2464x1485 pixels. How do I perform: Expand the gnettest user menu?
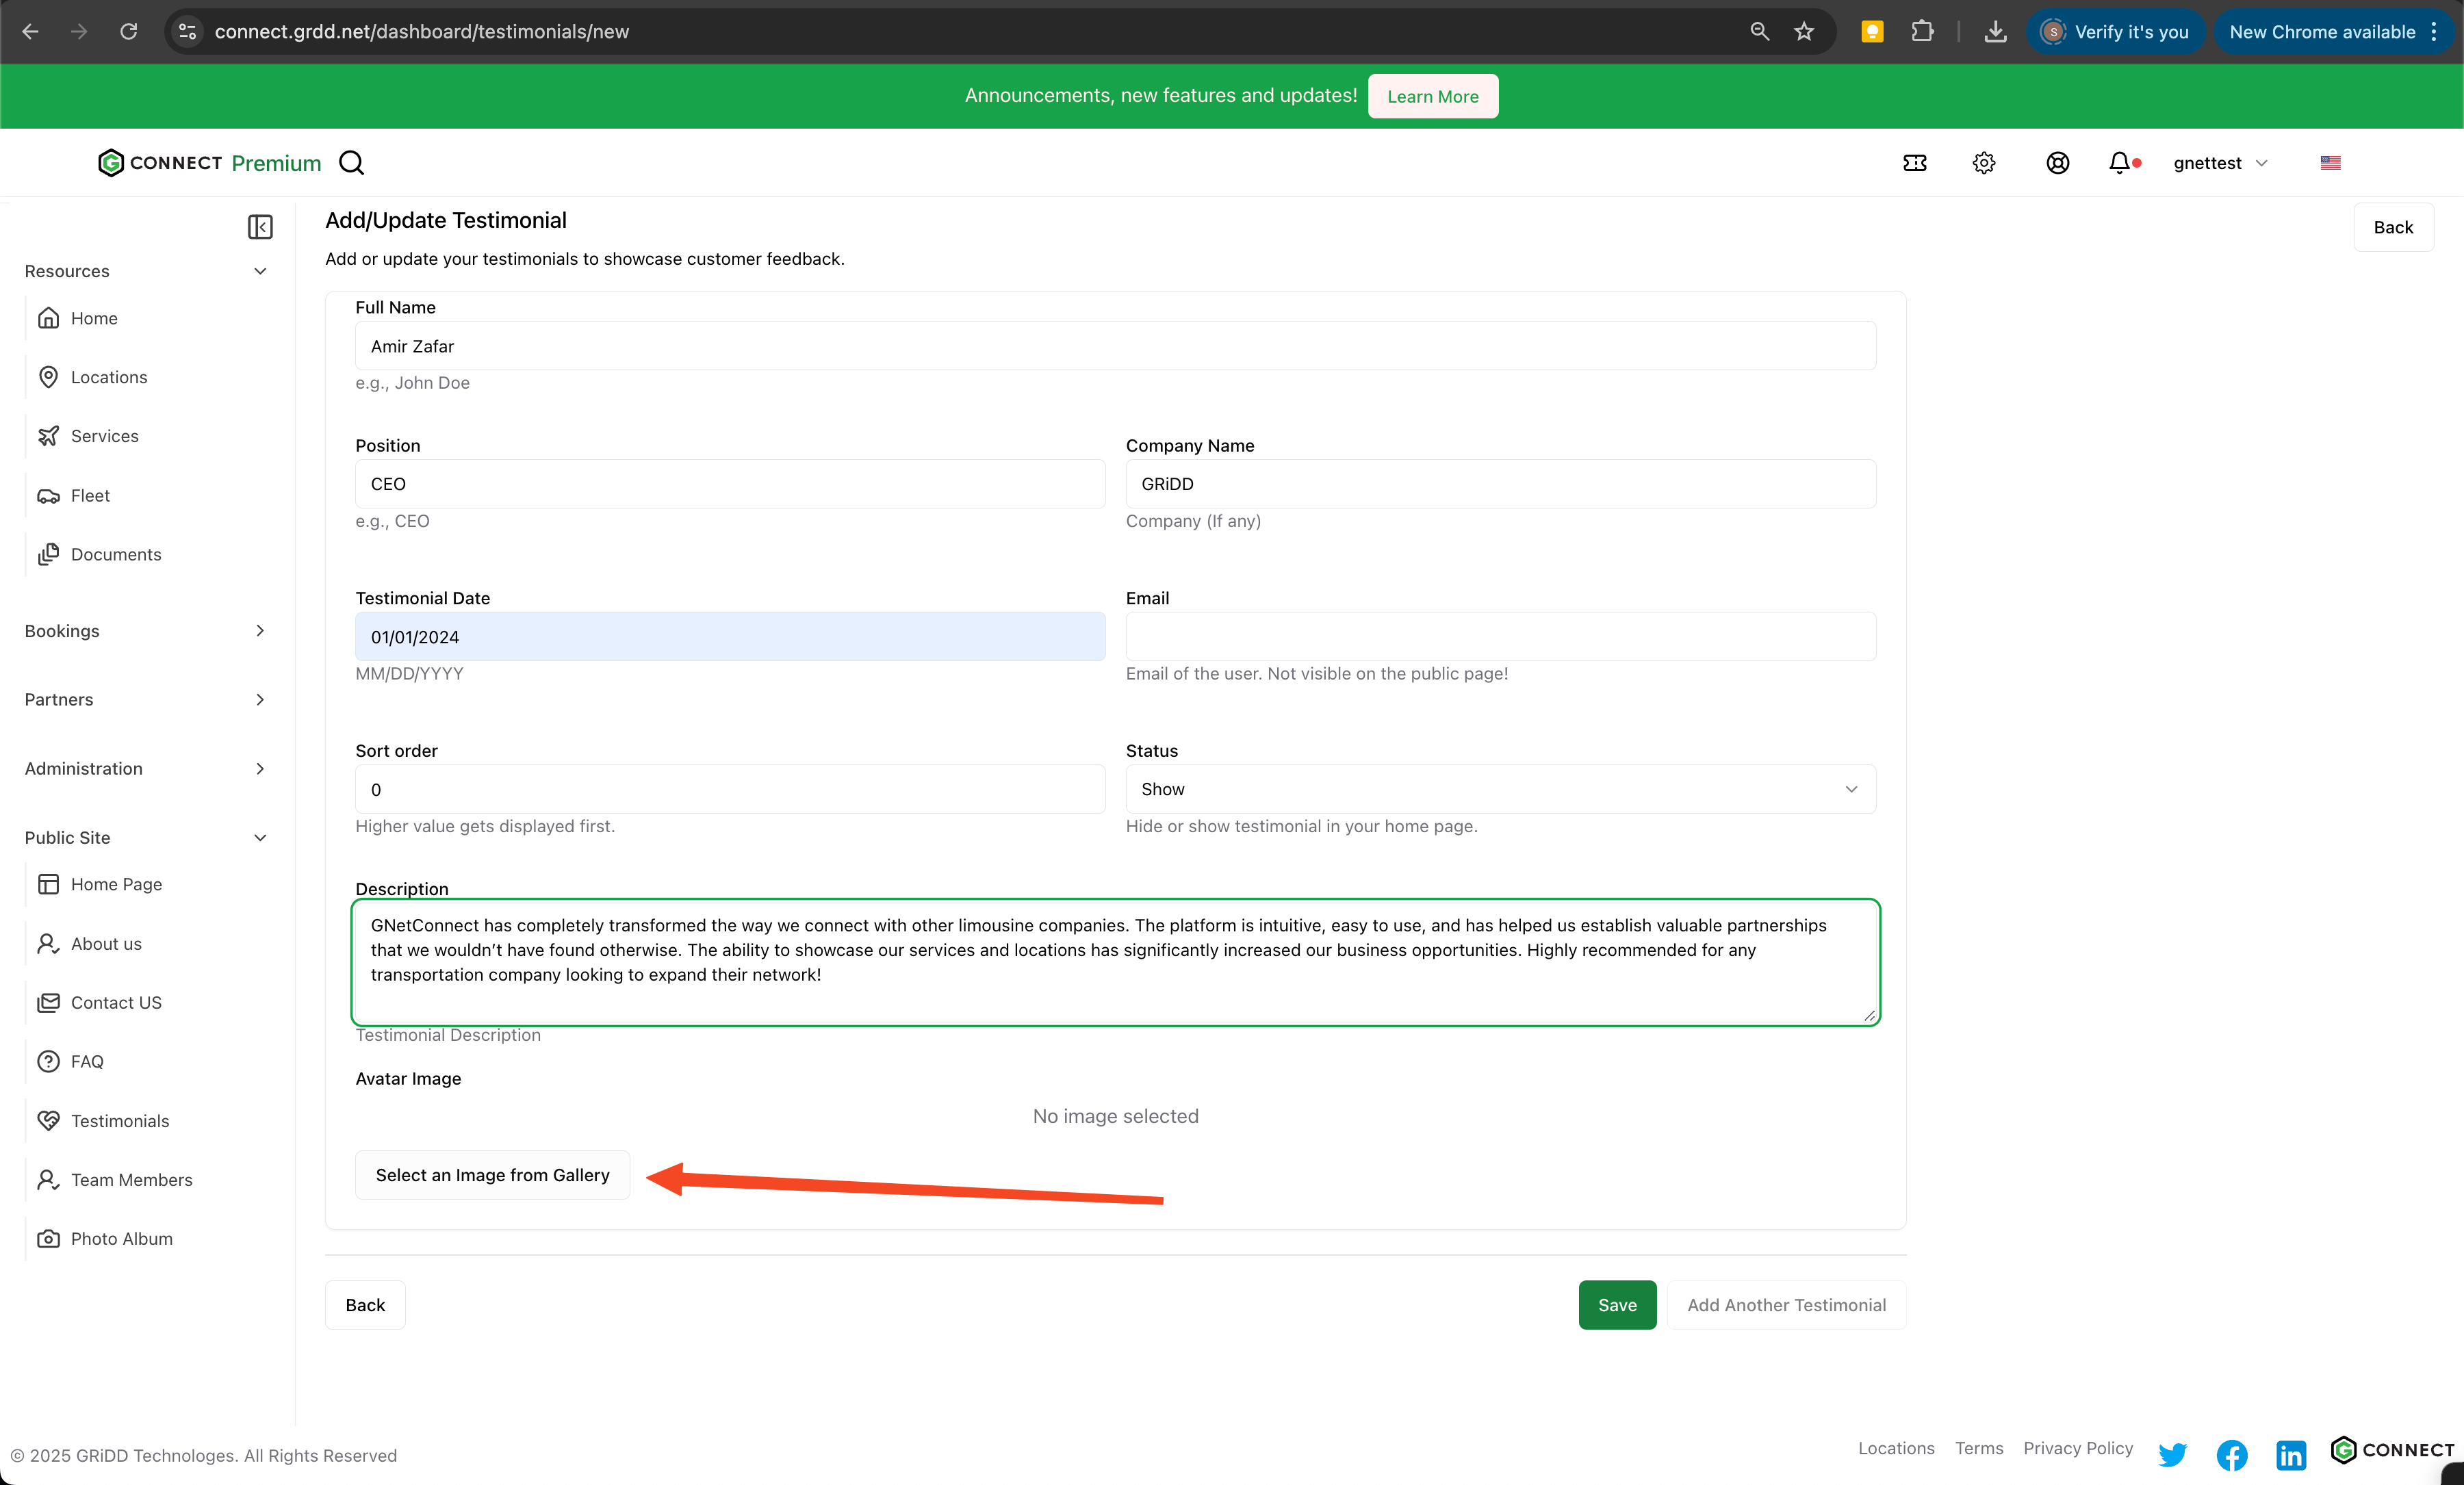(2220, 163)
